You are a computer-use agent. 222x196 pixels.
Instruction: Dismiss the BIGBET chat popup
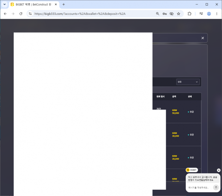(219, 170)
